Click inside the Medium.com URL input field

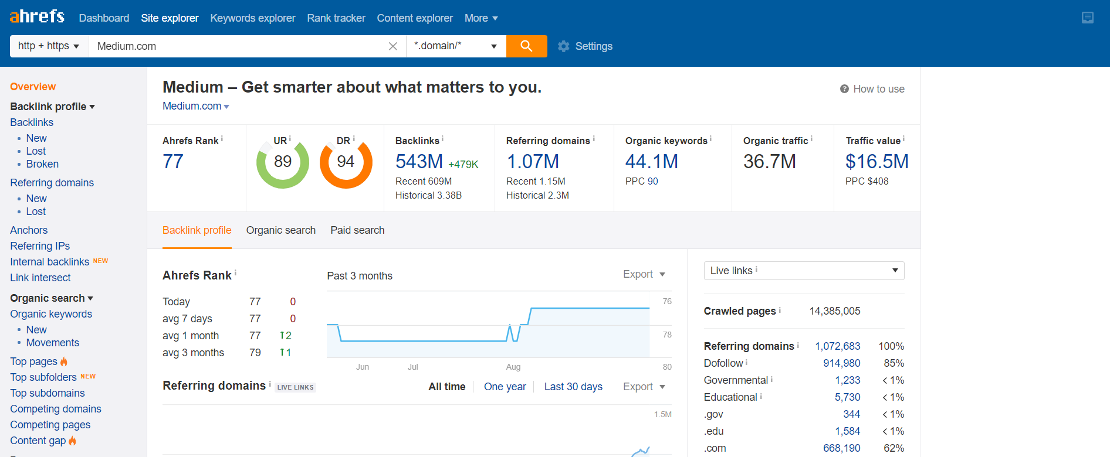point(235,46)
